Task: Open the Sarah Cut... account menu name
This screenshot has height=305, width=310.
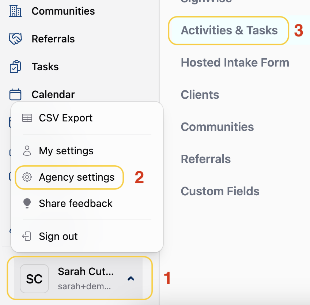Action: coord(86,271)
